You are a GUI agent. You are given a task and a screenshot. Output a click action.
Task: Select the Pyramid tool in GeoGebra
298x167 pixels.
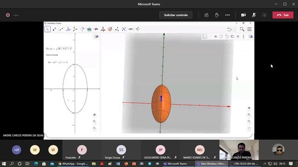(x=103, y=29)
